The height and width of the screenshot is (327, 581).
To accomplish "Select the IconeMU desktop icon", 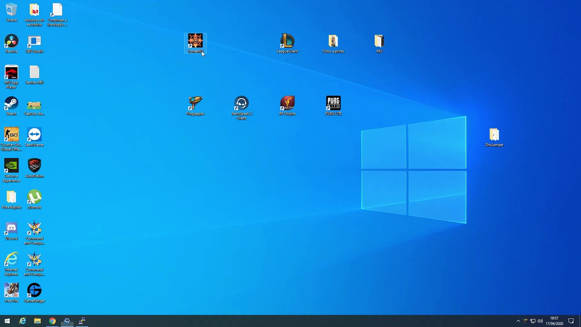I will click(x=196, y=44).
